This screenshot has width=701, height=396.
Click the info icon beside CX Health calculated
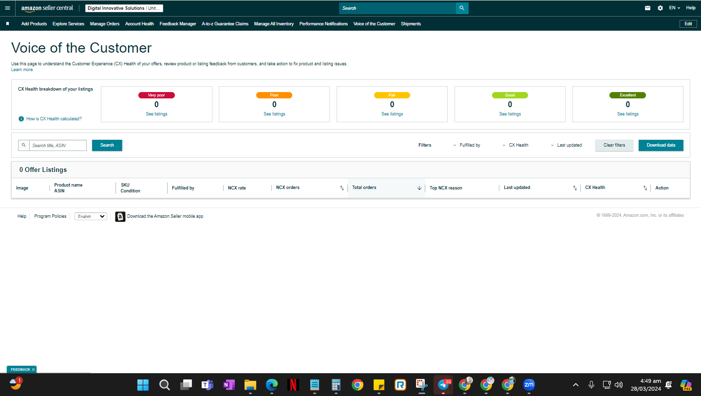coord(21,119)
